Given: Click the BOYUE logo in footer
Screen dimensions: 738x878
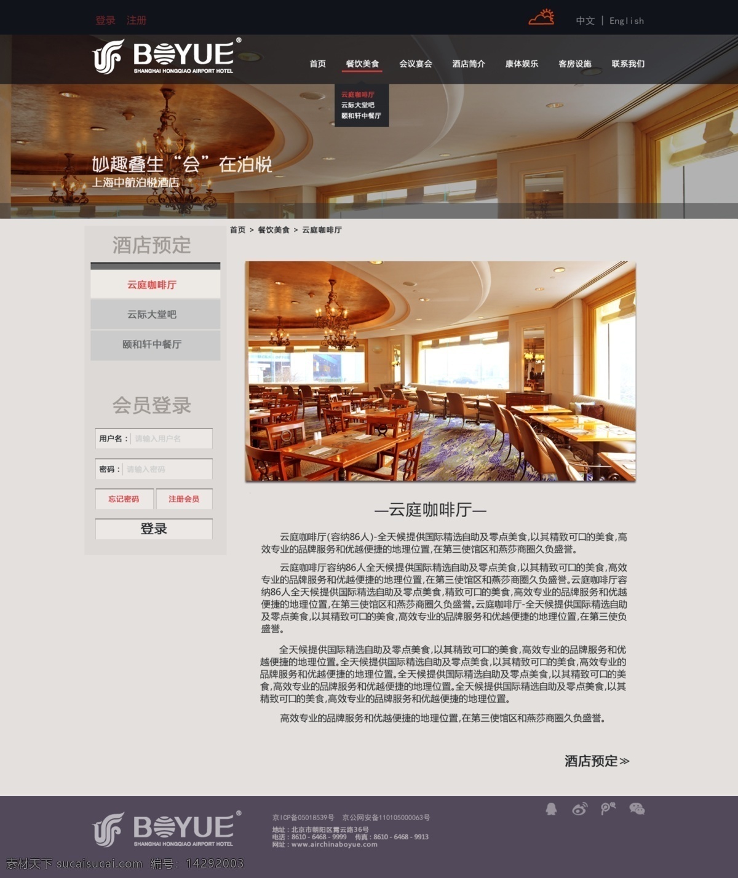Looking at the screenshot, I should click(x=167, y=829).
